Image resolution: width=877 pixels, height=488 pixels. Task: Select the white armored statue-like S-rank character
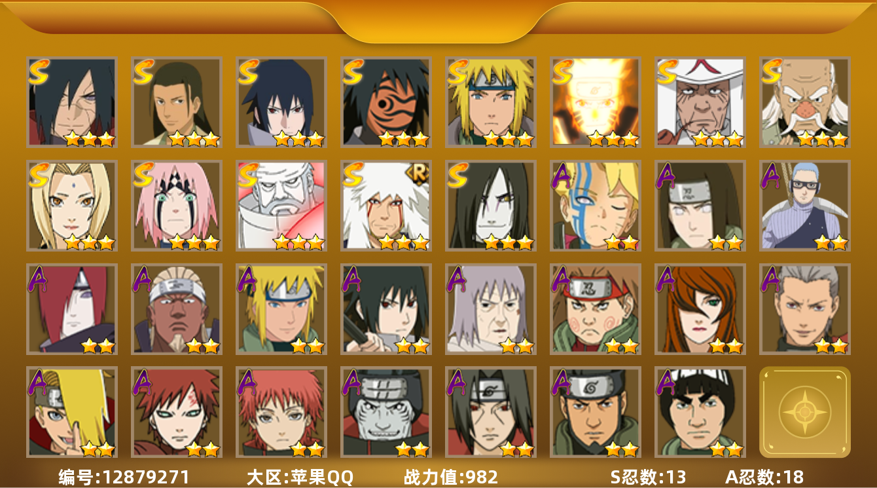(x=281, y=206)
